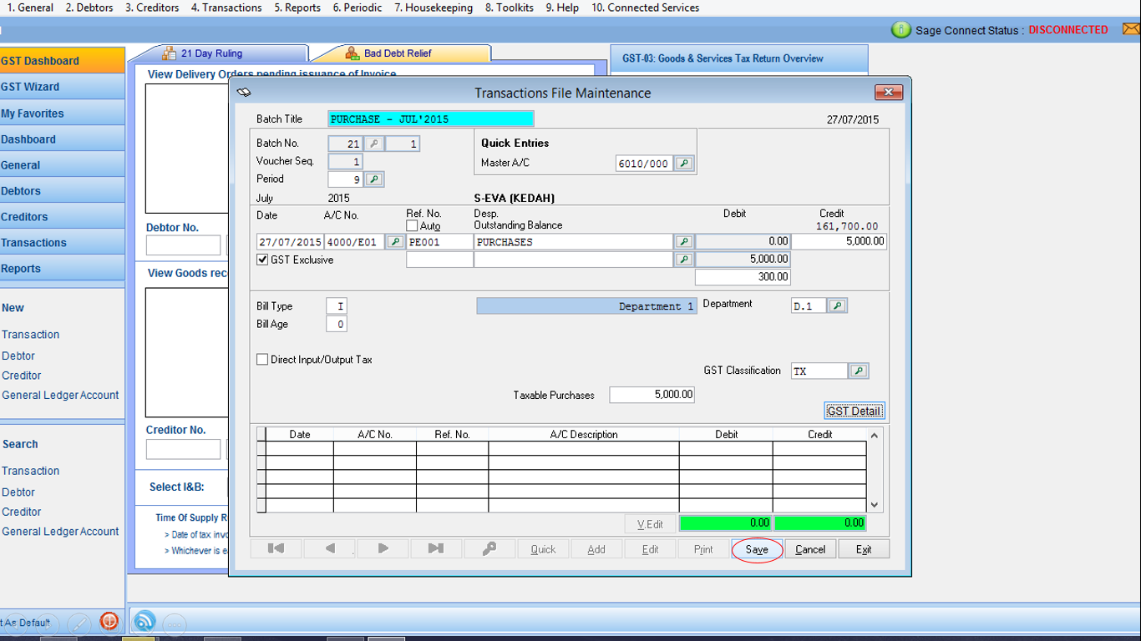Click the search key icon in the button row
1141x641 pixels.
489,549
